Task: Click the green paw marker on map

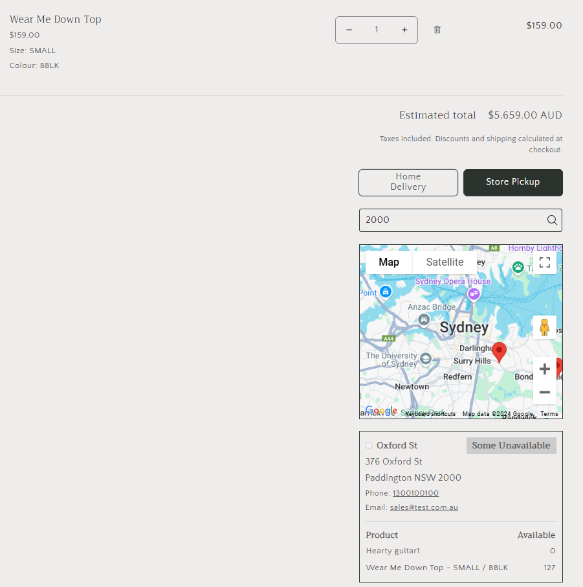Action: pos(518,268)
